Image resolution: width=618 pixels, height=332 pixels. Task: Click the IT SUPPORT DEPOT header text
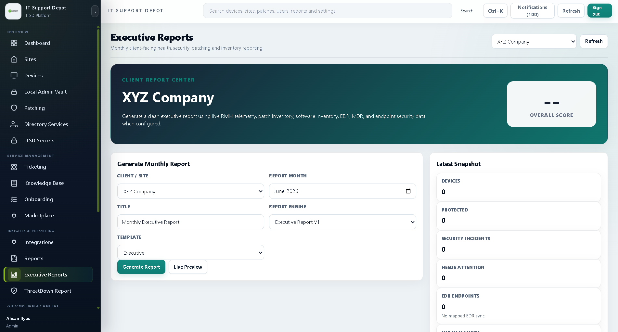point(135,11)
